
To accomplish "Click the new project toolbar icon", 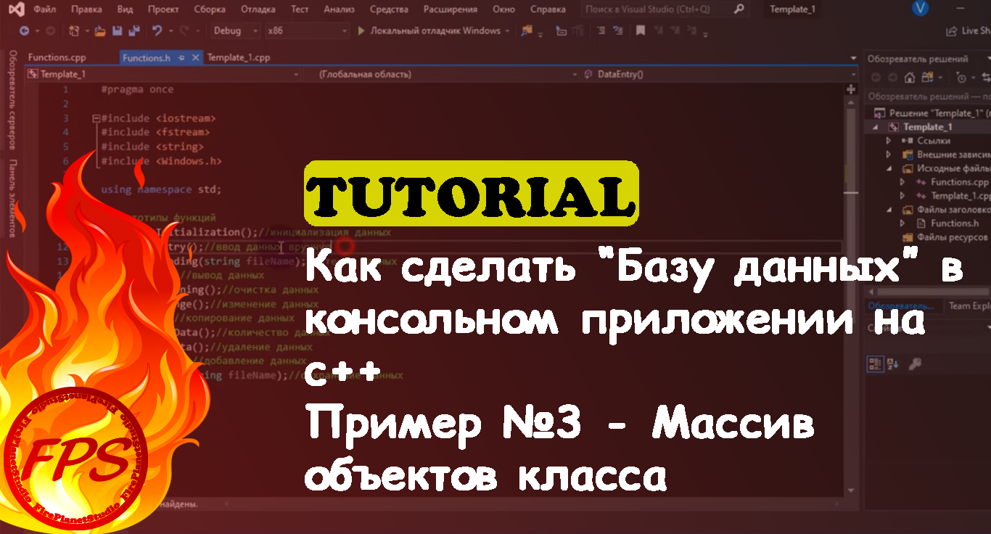I will pyautogui.click(x=74, y=31).
